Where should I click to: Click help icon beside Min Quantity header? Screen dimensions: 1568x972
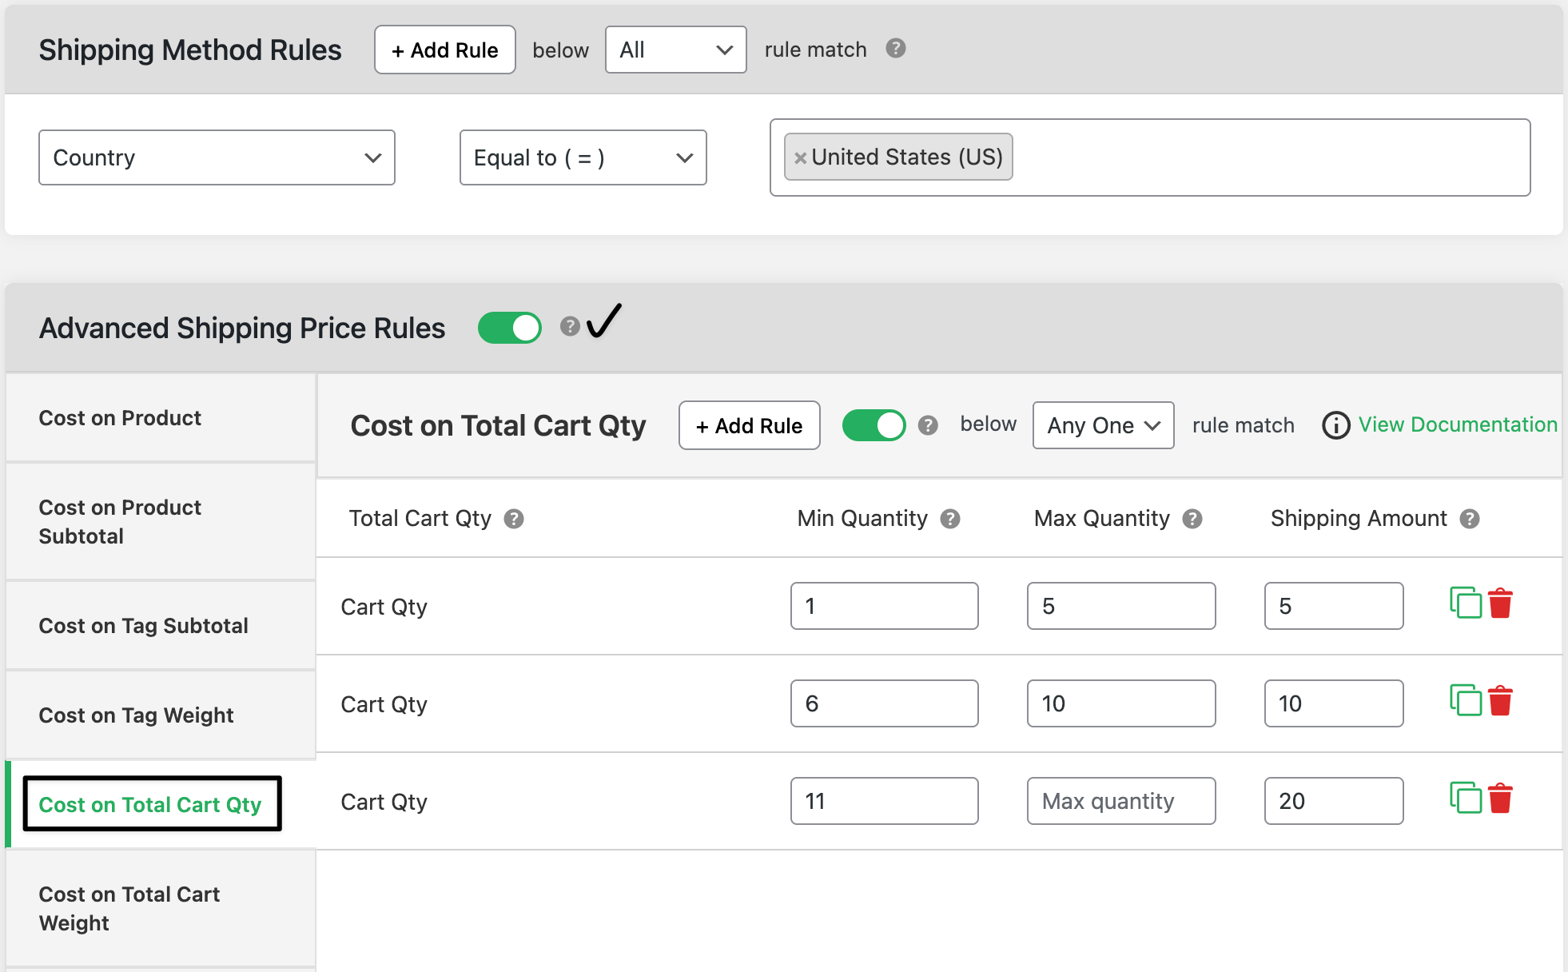coord(949,519)
